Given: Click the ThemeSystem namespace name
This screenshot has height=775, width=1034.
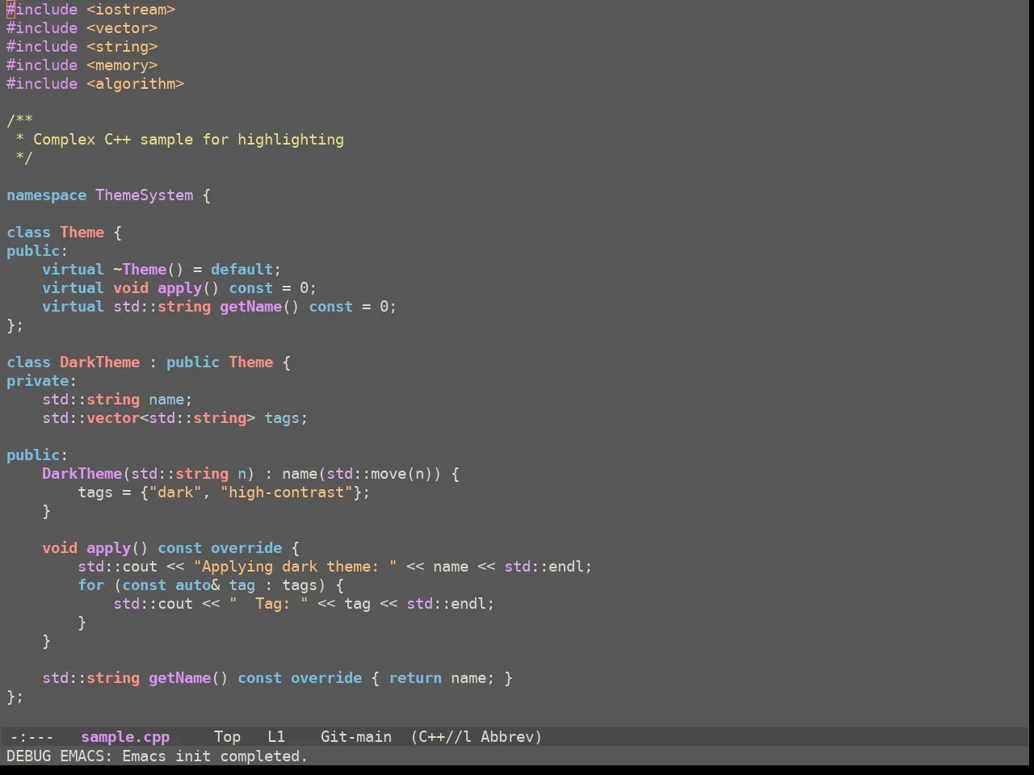Looking at the screenshot, I should [145, 195].
